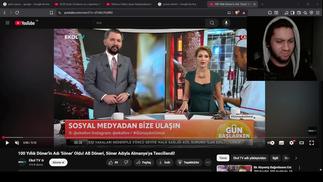Select the Tümü filter chip
323x182 pixels.
tap(223, 158)
